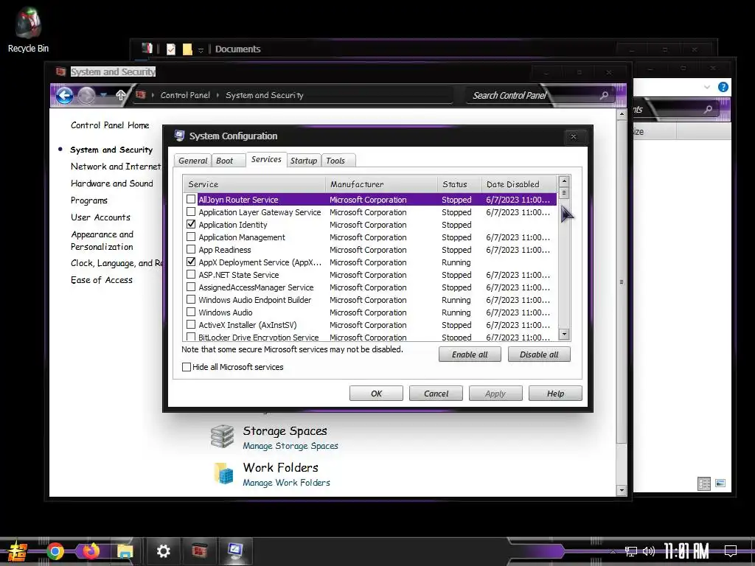Image resolution: width=755 pixels, height=566 pixels.
Task: Click the volume speaker tray icon
Action: coord(649,551)
